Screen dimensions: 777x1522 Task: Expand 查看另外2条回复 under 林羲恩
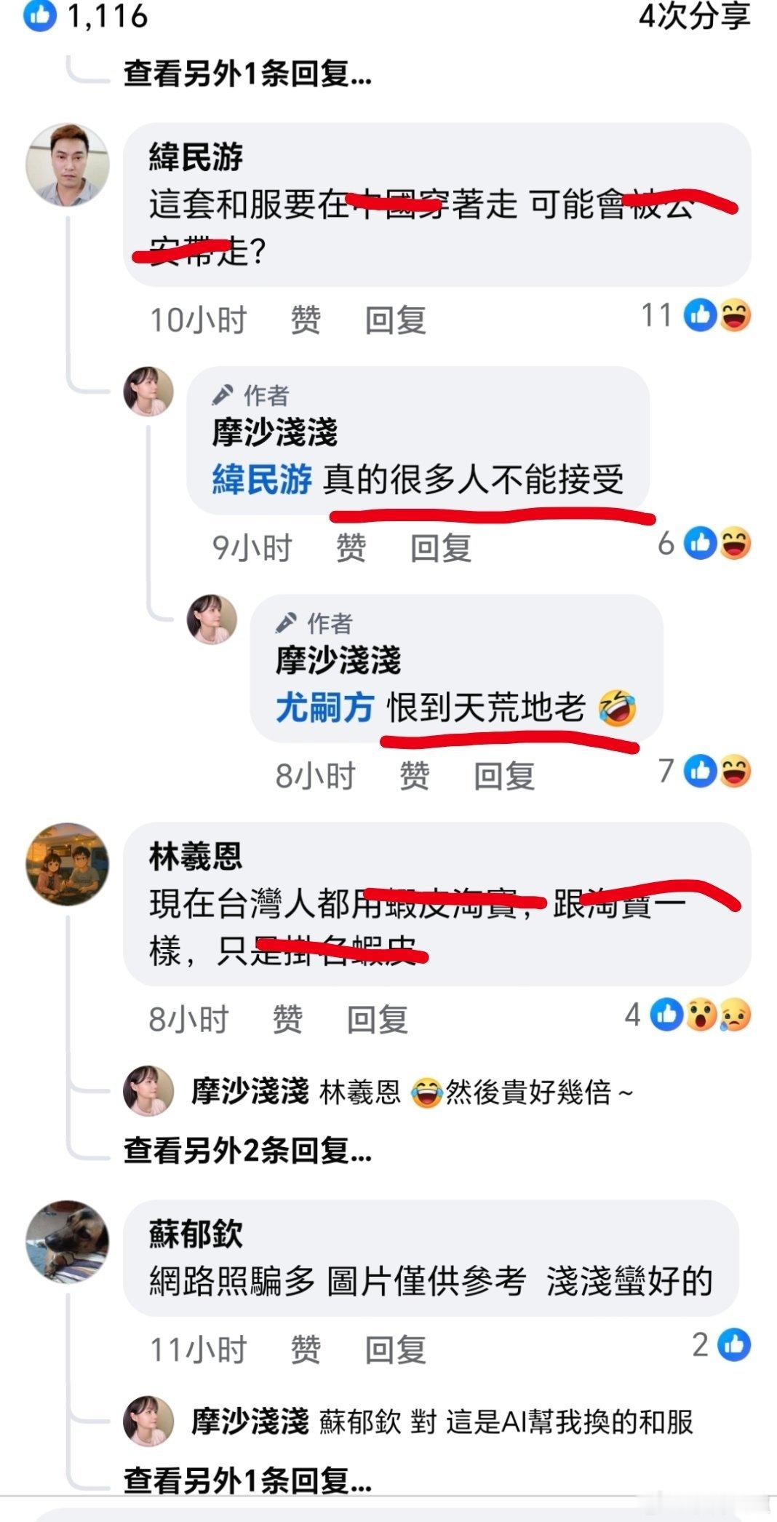(x=248, y=1150)
